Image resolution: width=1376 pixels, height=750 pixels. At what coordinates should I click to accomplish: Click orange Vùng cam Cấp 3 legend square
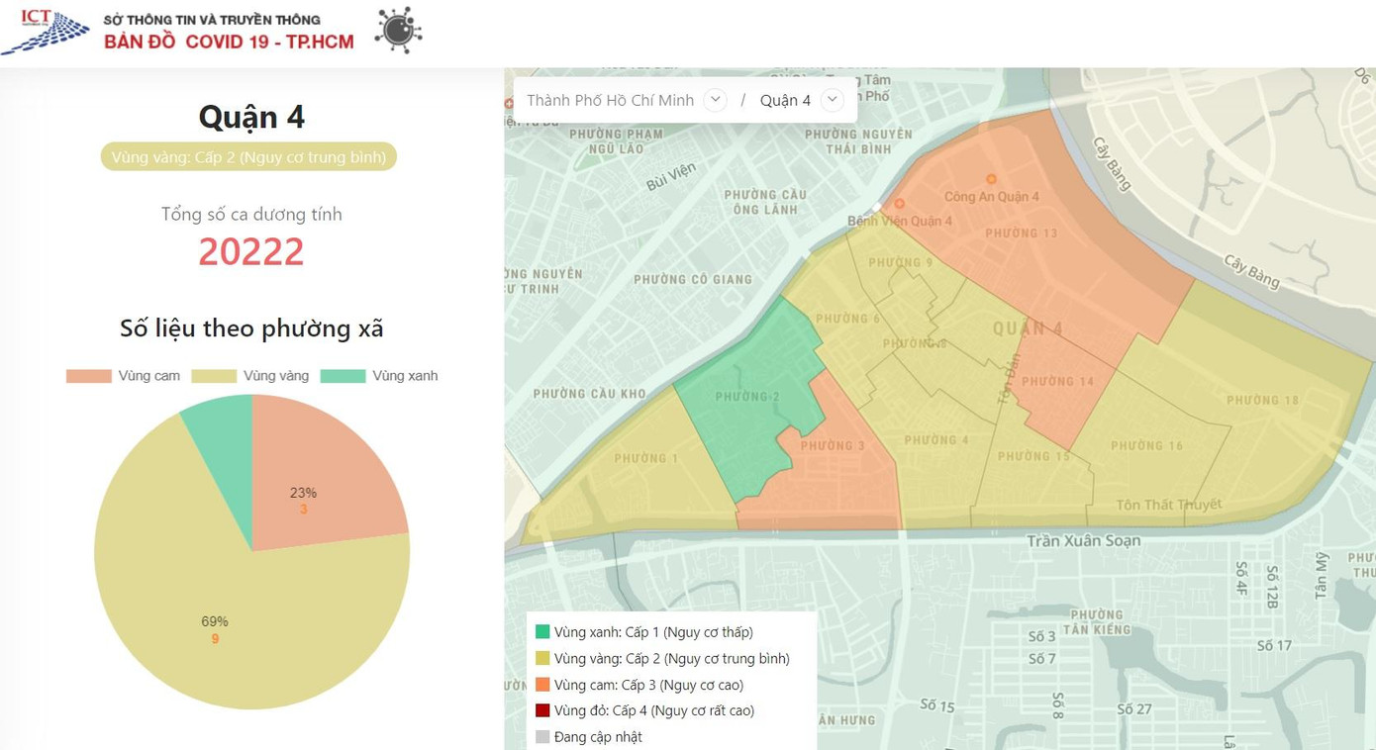pyautogui.click(x=542, y=685)
